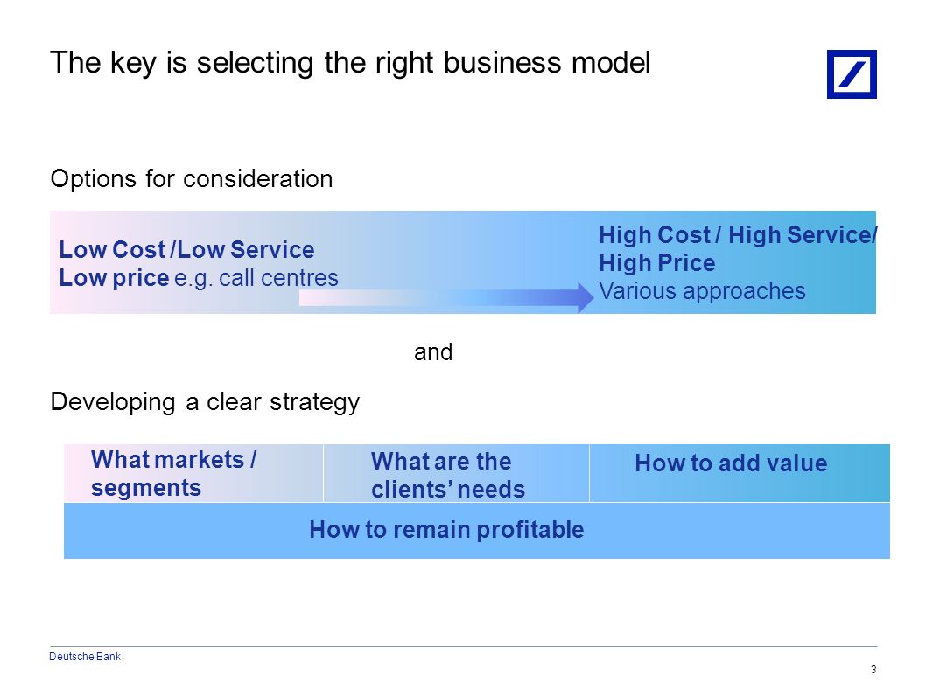926x696 pixels.
Task: Click 'Low price e.g. call centres' line
Action: [199, 278]
